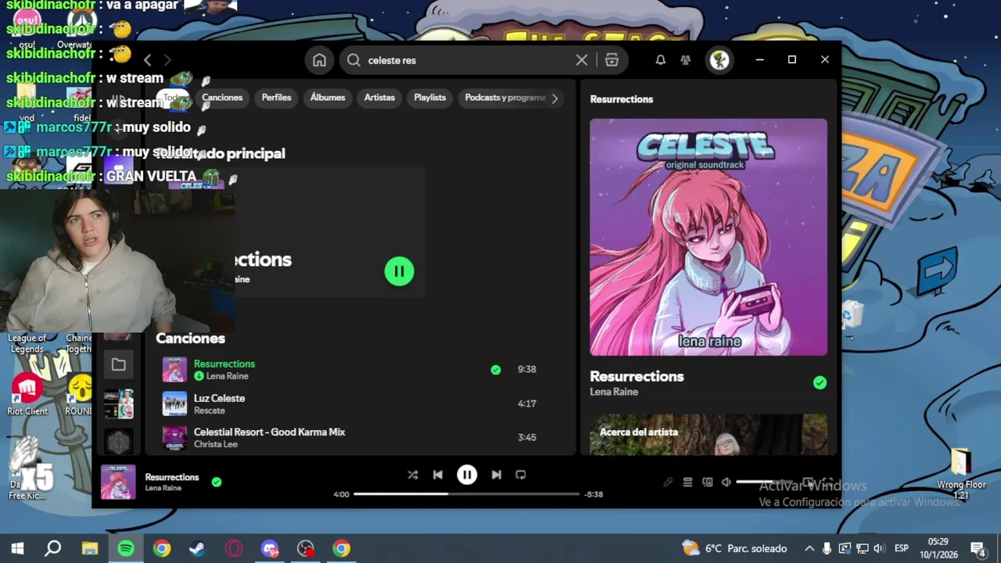The height and width of the screenshot is (563, 1001).
Task: Open OBS Studio from the taskbar
Action: pyautogui.click(x=305, y=548)
